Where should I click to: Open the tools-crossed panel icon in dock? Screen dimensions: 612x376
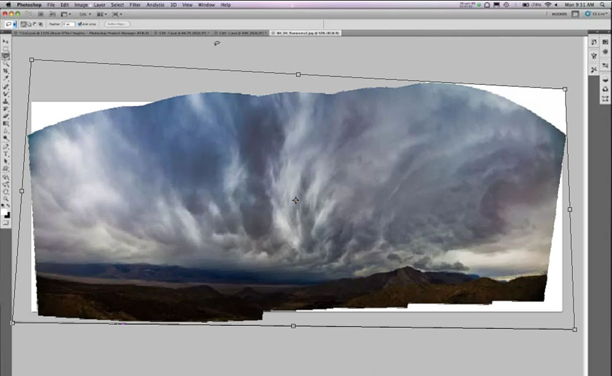pos(594,70)
